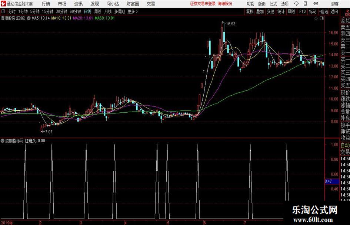Click the 7.07 low price label
The height and width of the screenshot is (225, 350).
[49, 132]
